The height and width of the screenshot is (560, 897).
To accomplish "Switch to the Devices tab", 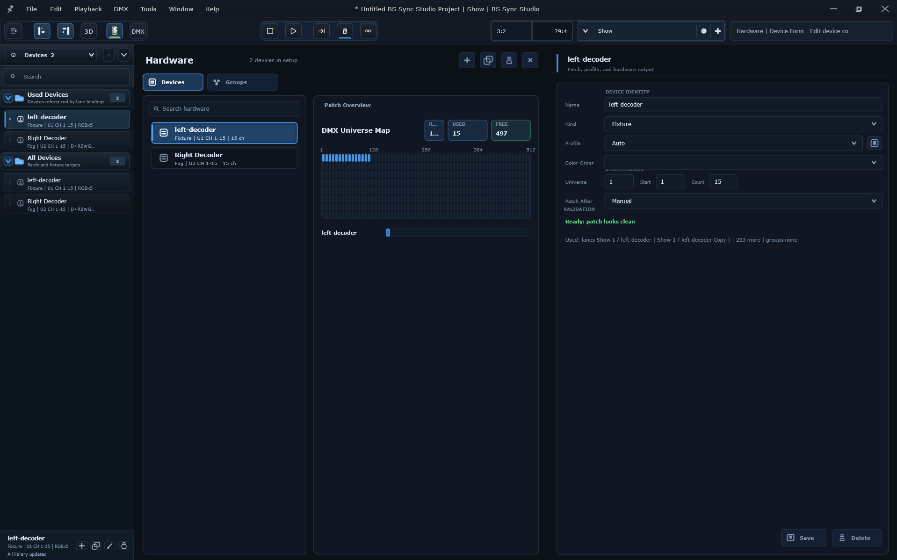I will tap(173, 82).
